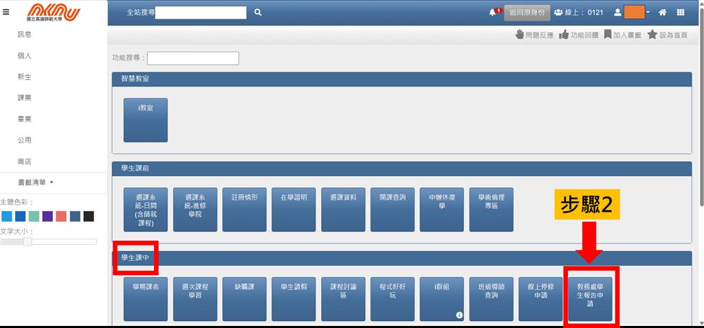Select the green theme color
Screen dimensions: 704x328
(x=34, y=216)
